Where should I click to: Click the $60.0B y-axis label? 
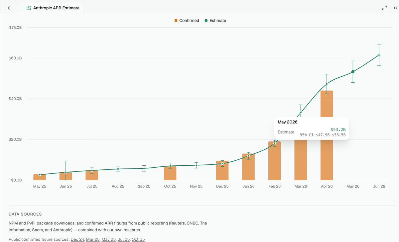point(15,58)
